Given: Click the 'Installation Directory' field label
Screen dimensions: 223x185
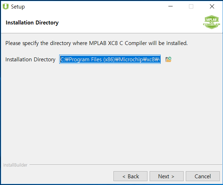Looking at the screenshot, I should click(30, 60).
